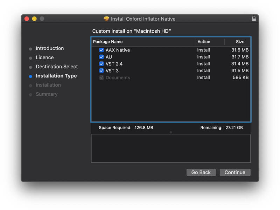Toggle the VST 2.4 checkbox
The image size is (280, 210).
click(101, 64)
